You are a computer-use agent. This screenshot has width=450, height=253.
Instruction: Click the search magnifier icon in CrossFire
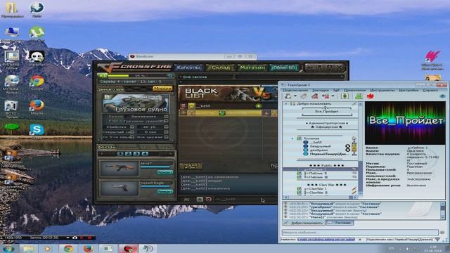pos(170,76)
